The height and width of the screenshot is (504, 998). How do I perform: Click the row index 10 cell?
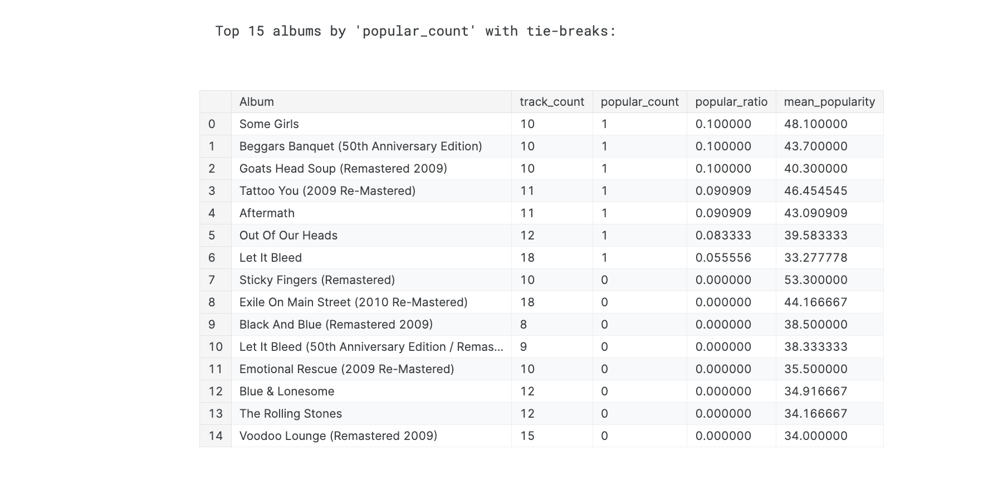[216, 347]
